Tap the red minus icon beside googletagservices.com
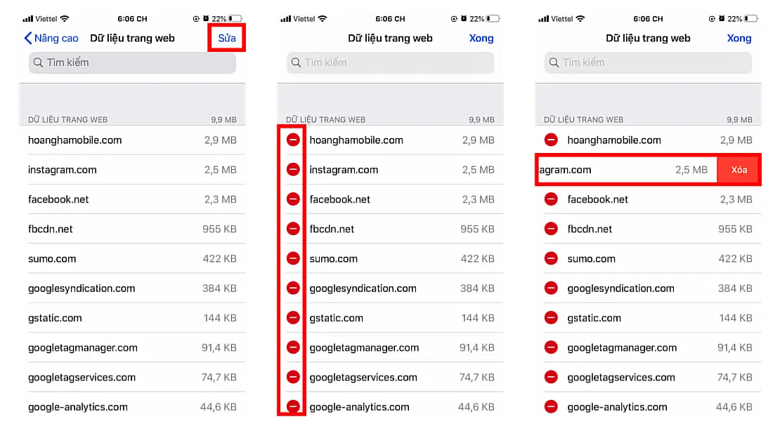Screen dimensions: 780x433 (293, 377)
